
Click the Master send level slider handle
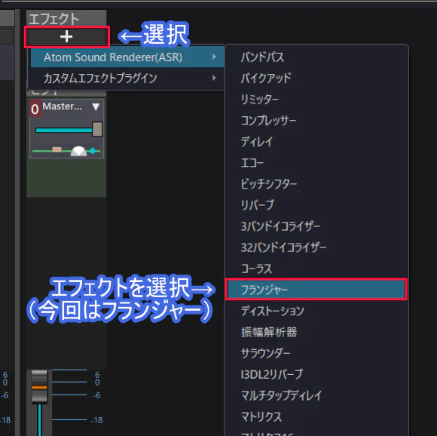pos(97,129)
